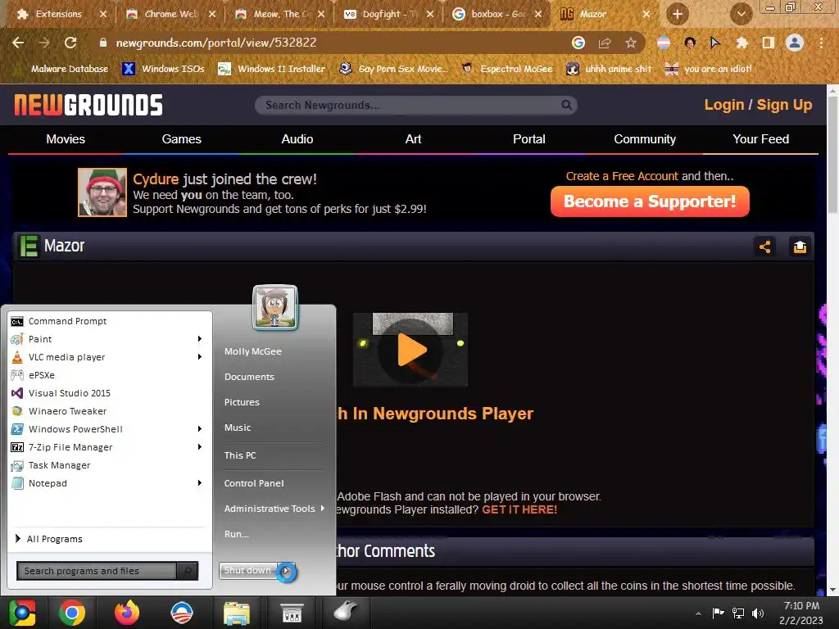839x629 pixels.
Task: Expand Windows PowerShell submenu arrow
Action: coord(200,429)
